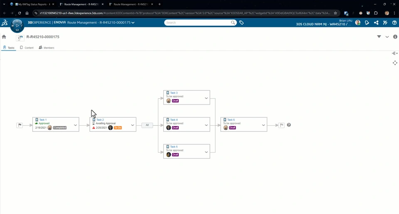The image size is (399, 214).
Task: Open Brian Lau profile avatar
Action: click(358, 22)
